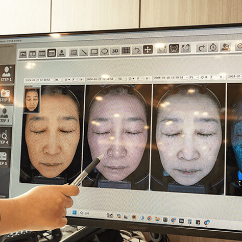This screenshot has height=242, width=242.
Task: Select the line drawing tool
Action: [x=84, y=52]
